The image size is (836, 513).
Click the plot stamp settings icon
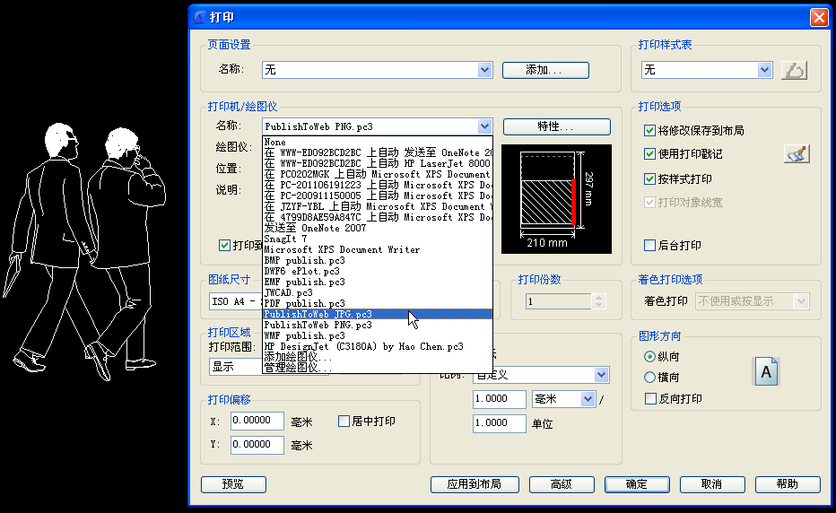pos(796,154)
